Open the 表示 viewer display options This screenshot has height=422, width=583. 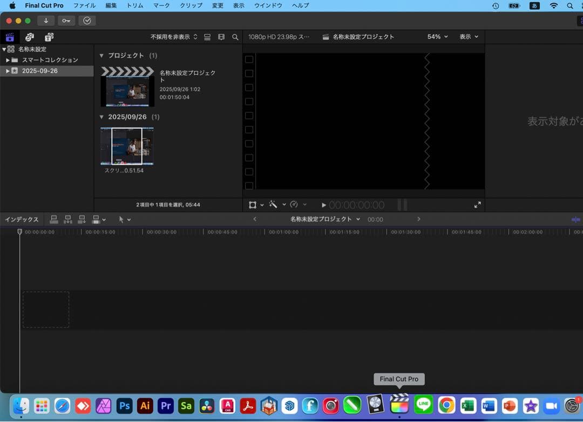[468, 37]
